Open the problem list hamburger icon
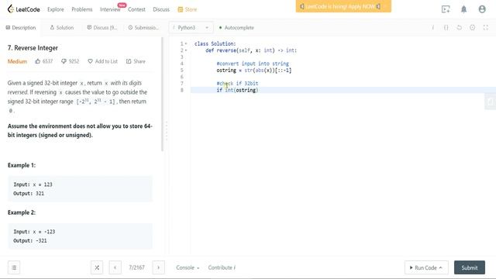 click(x=14, y=267)
